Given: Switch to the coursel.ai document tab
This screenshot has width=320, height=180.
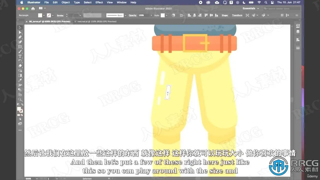Looking at the screenshot, I should pyautogui.click(x=97, y=21).
